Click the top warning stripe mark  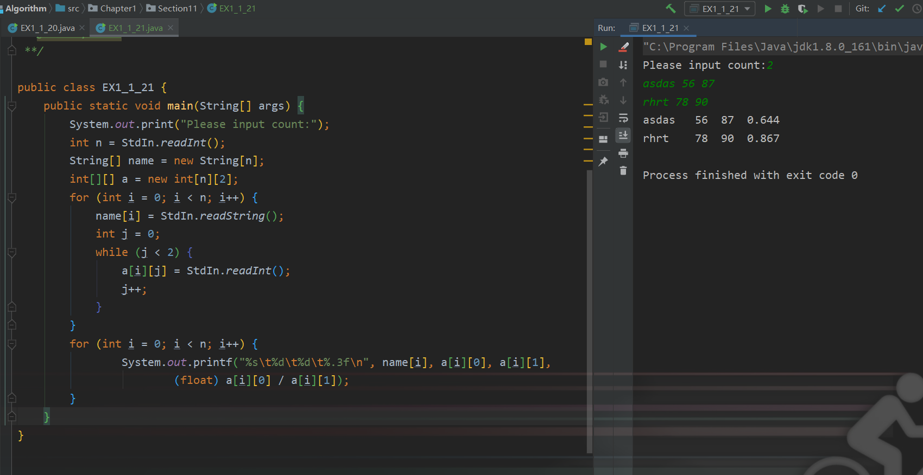tap(588, 104)
